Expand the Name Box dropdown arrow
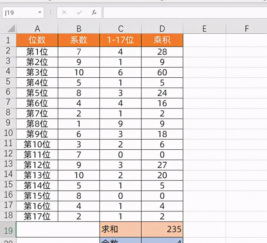The width and height of the screenshot is (267, 243). click(x=40, y=13)
